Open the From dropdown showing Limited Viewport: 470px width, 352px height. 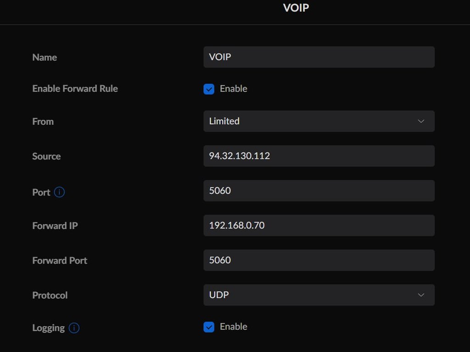[x=319, y=121]
